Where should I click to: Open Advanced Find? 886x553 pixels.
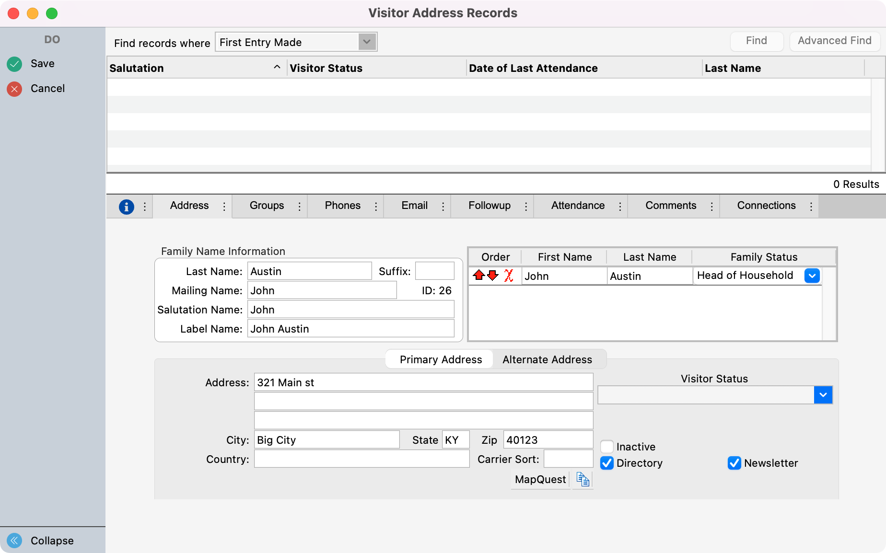834,41
